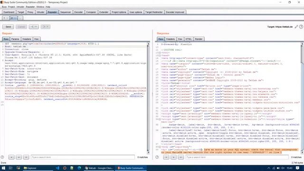This screenshot has height=171, width=304.
Task: Open the Decoder Improved tab
Action: (175, 12)
